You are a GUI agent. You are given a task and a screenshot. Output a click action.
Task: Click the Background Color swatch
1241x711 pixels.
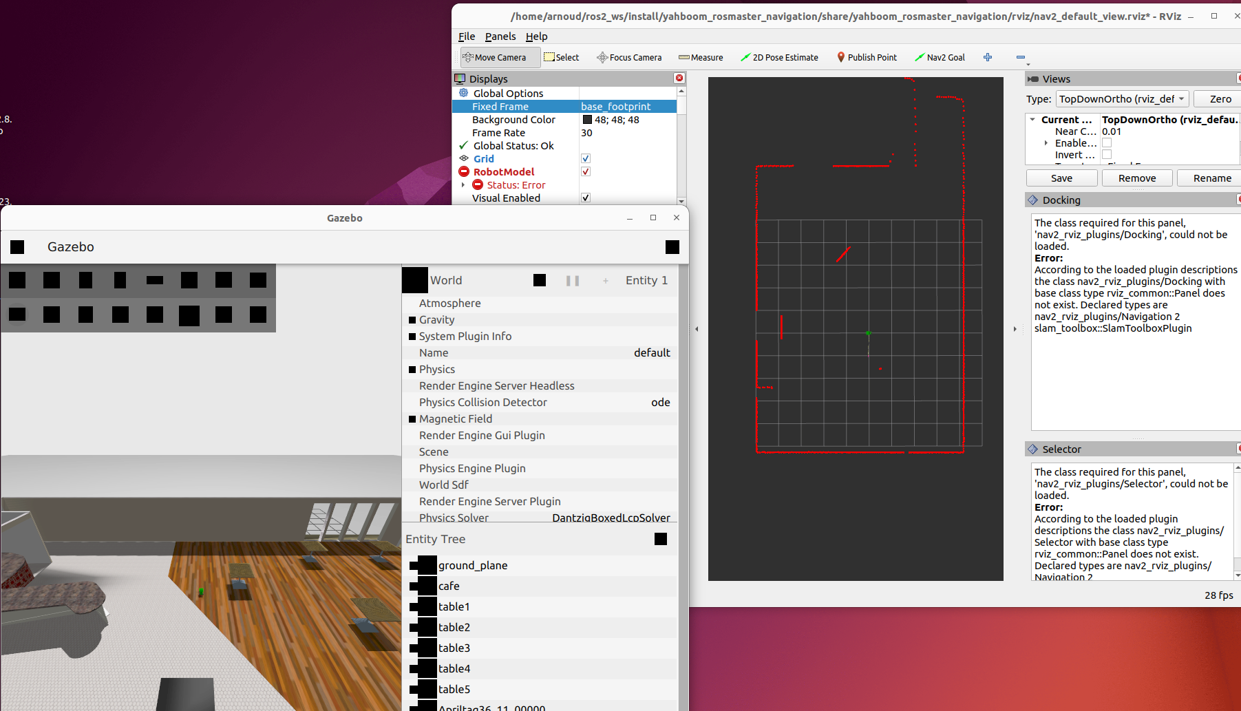point(587,120)
